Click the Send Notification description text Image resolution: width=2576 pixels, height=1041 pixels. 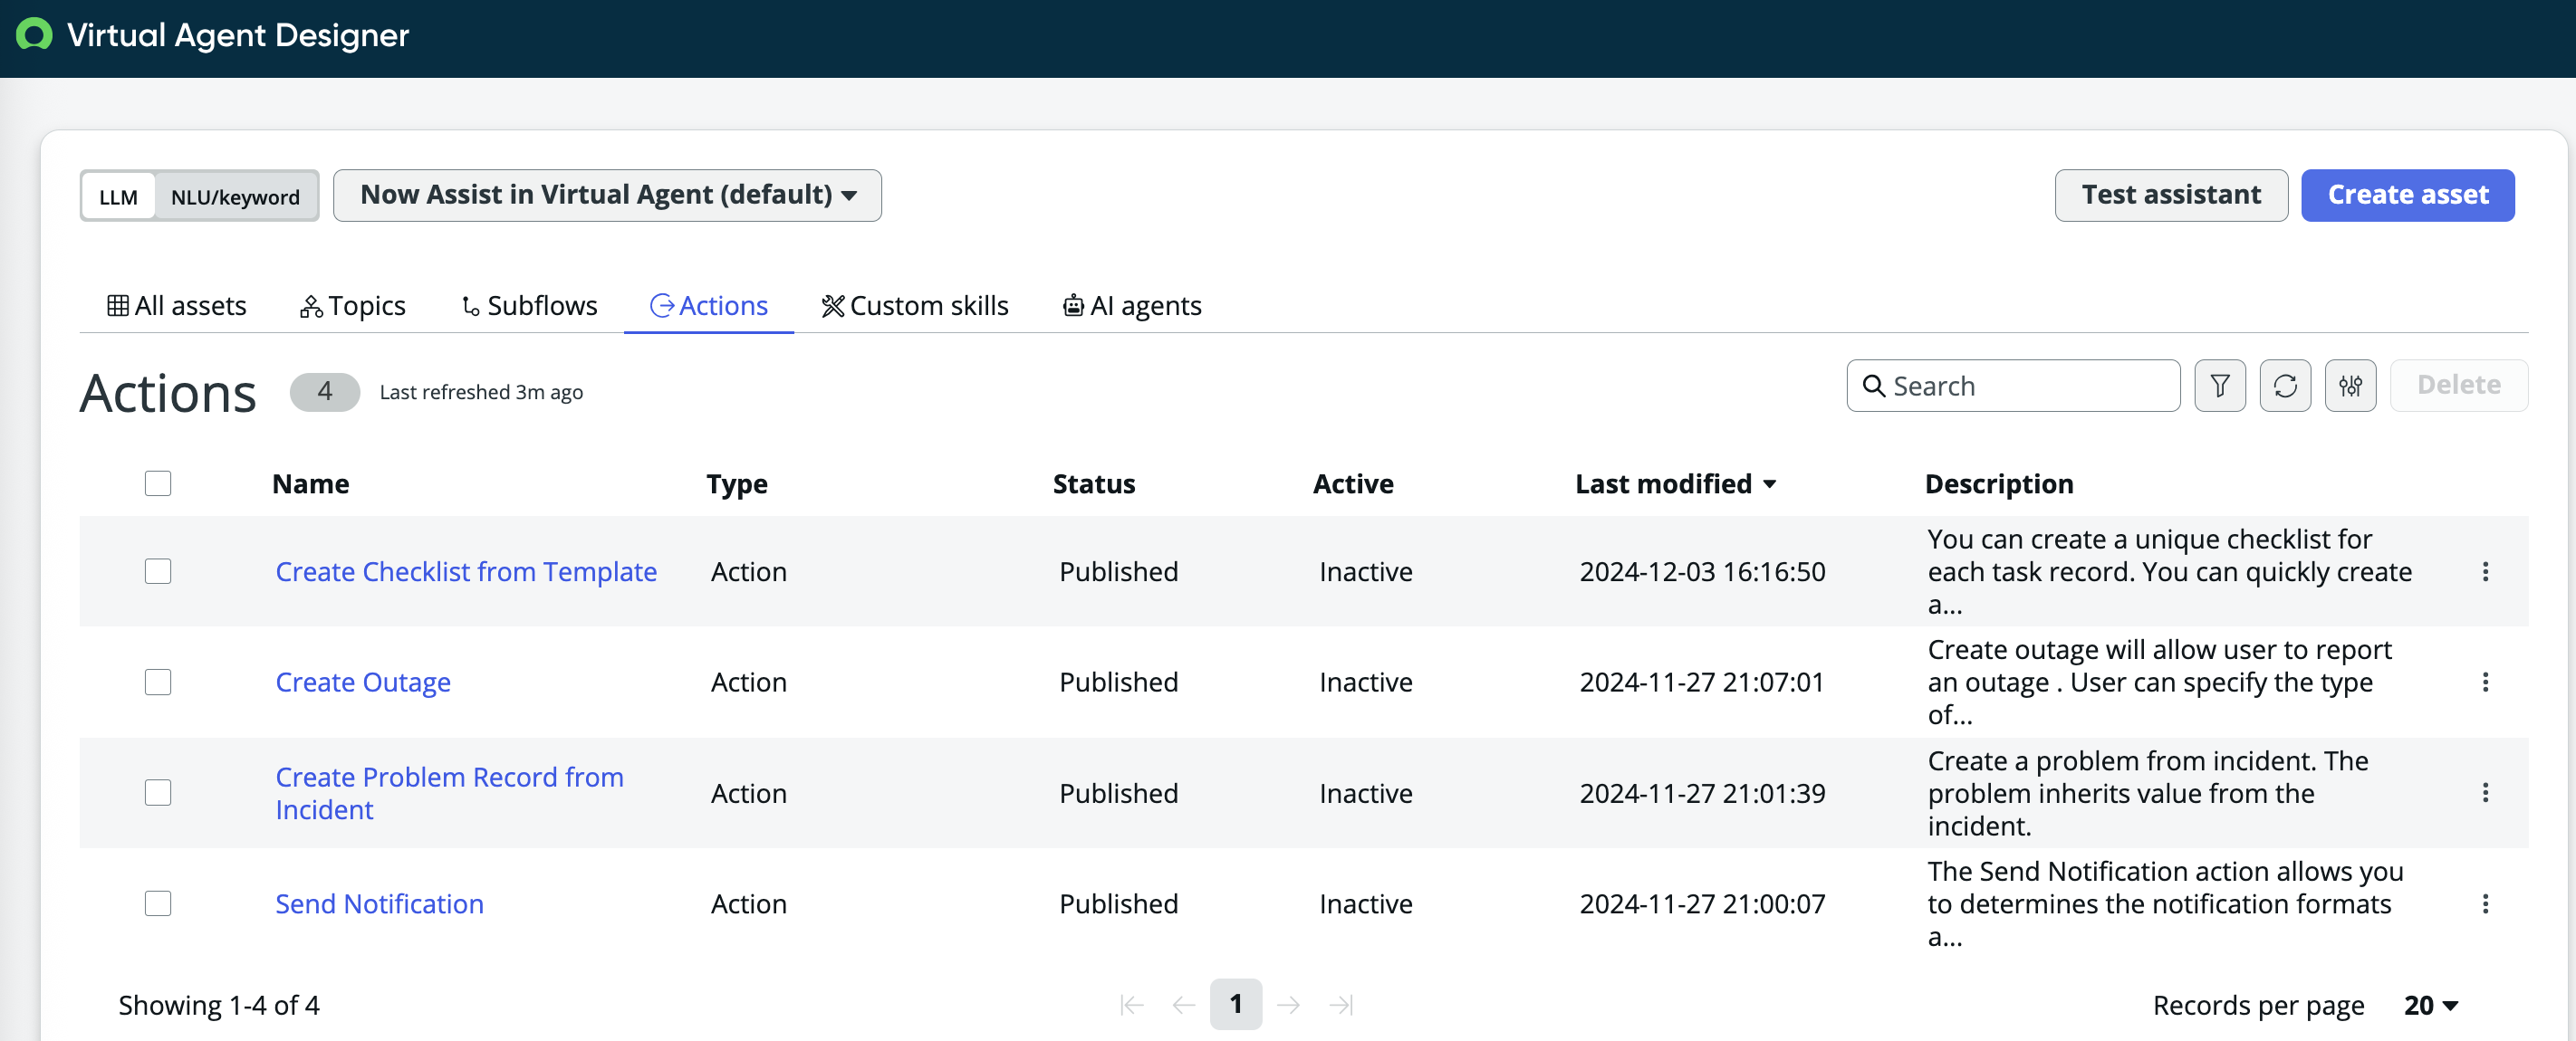pyautogui.click(x=2165, y=904)
